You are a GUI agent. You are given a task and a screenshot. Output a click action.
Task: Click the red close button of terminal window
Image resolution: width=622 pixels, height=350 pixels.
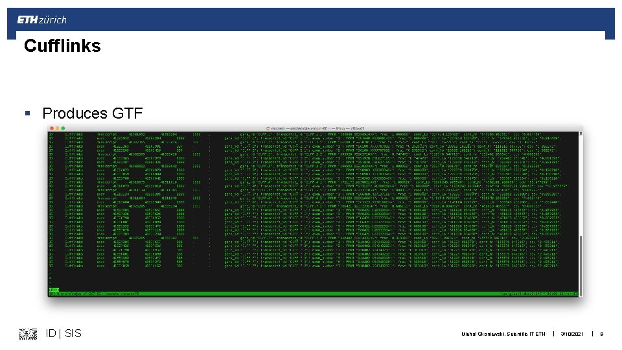tap(52, 128)
